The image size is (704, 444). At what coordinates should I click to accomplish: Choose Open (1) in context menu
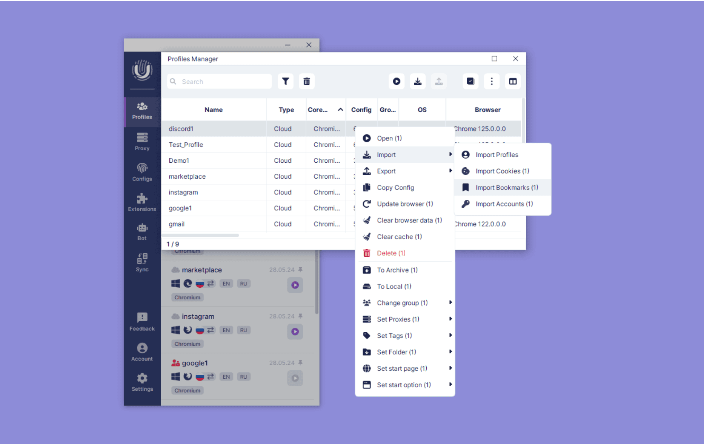tap(405, 138)
